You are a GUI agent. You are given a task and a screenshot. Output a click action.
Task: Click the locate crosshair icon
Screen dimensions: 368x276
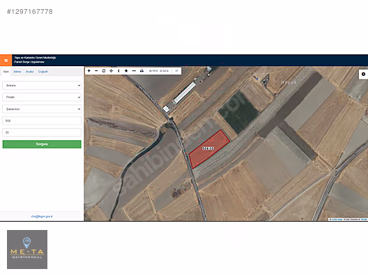tap(112, 70)
